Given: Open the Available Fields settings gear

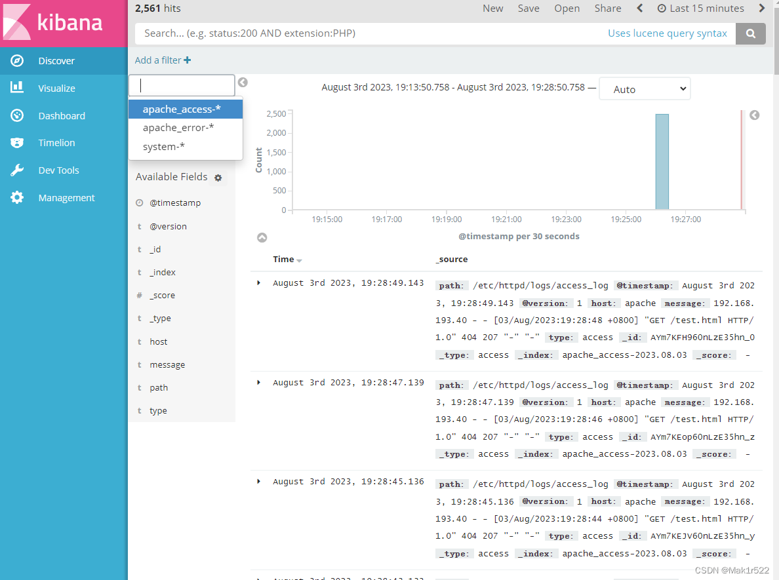Looking at the screenshot, I should coord(218,178).
